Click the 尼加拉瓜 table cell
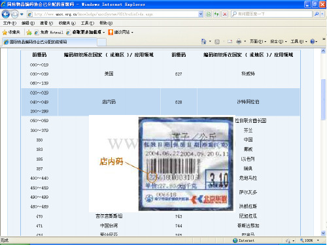The width and height of the screenshot is (327, 245). (248, 216)
